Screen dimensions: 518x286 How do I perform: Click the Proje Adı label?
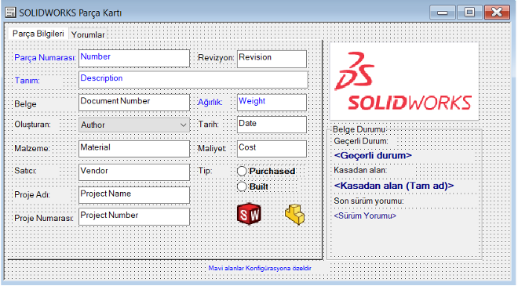pos(31,194)
